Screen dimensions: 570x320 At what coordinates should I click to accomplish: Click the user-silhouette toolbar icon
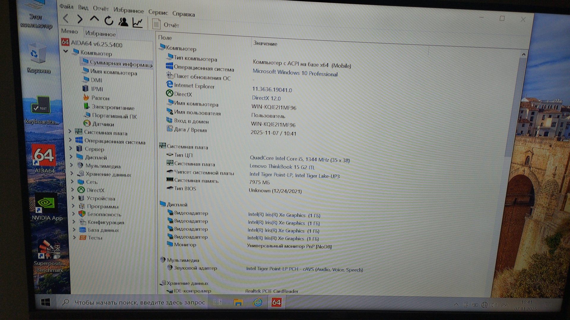[x=123, y=22]
